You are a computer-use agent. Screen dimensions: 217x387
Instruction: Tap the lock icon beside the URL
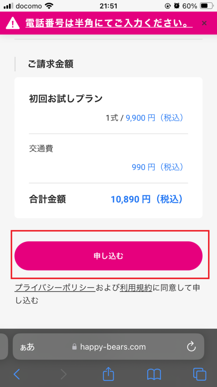75,347
